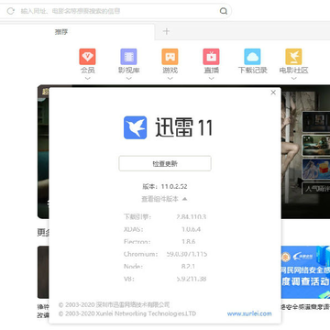This screenshot has height=330, width=330.
Task: Collapse 查看组件版本 section
Action: pos(164,199)
